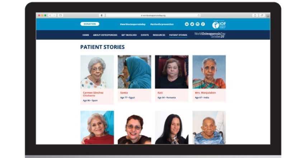Click the IOF logo
The width and height of the screenshot is (305, 158).
coord(219,24)
